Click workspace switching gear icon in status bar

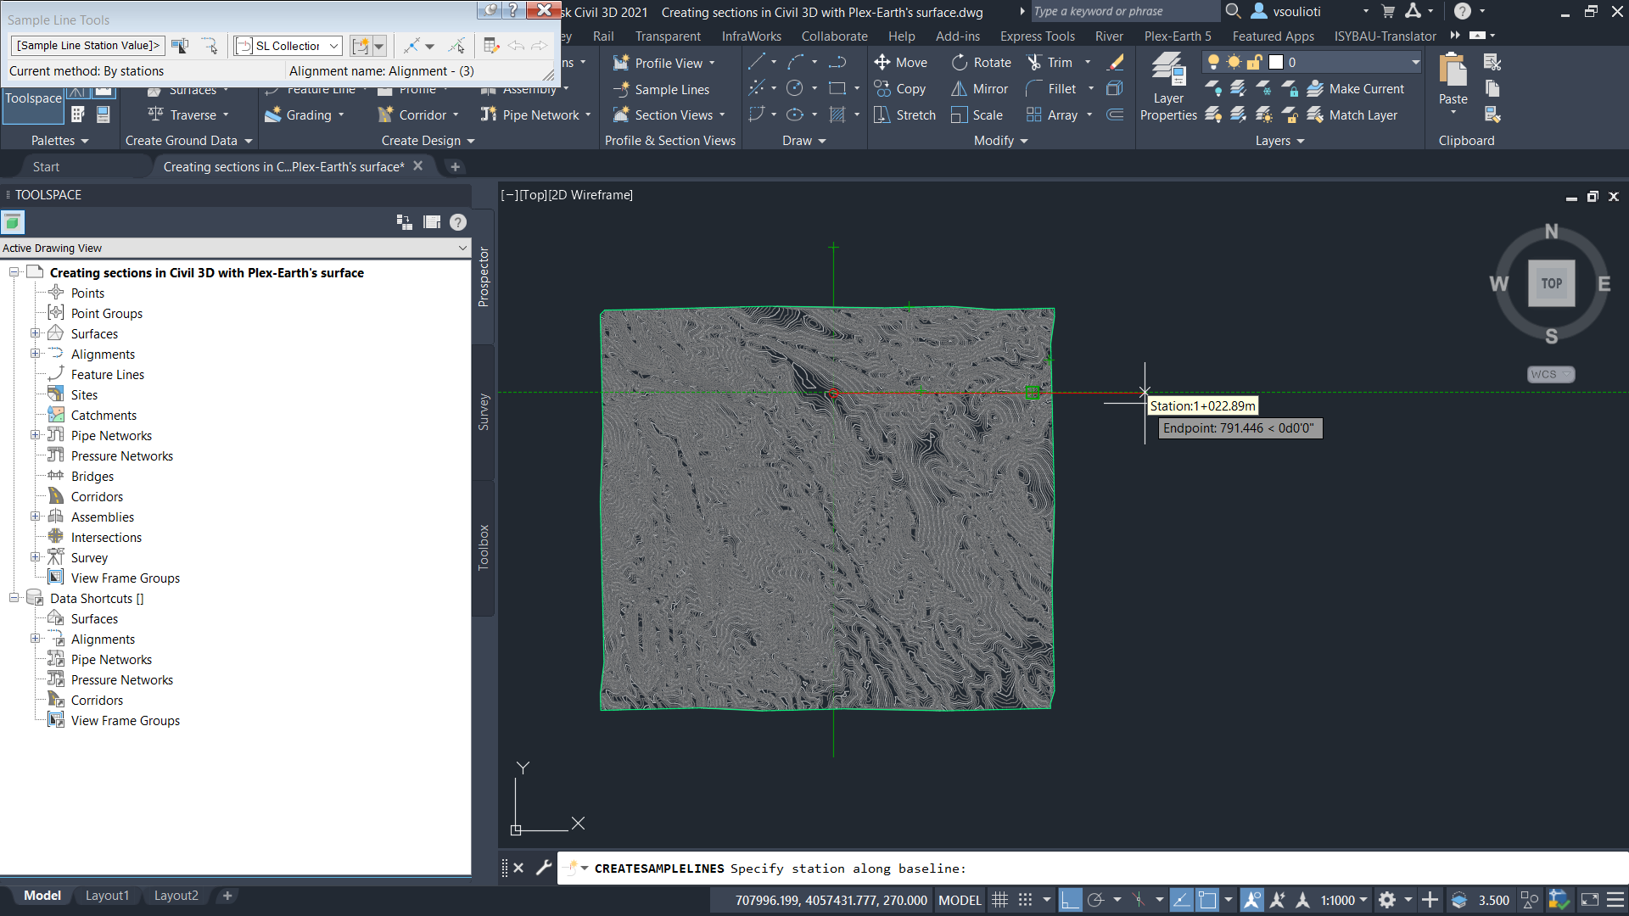(1387, 900)
